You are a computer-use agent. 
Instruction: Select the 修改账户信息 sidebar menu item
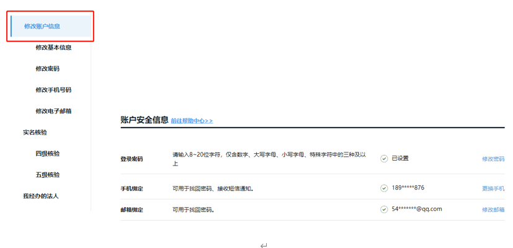coord(42,26)
